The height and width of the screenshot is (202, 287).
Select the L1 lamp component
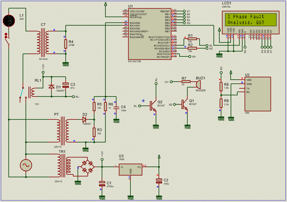coord(9,21)
